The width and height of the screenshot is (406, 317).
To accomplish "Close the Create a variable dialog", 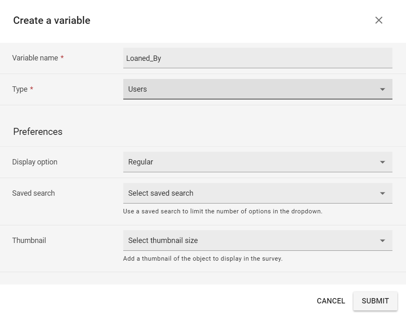I will tap(378, 20).
